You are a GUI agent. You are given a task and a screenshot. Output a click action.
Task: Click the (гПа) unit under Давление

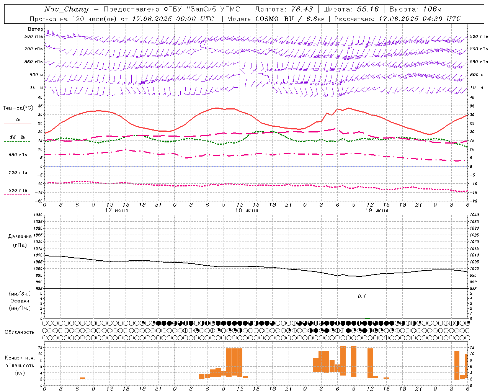(x=20, y=245)
